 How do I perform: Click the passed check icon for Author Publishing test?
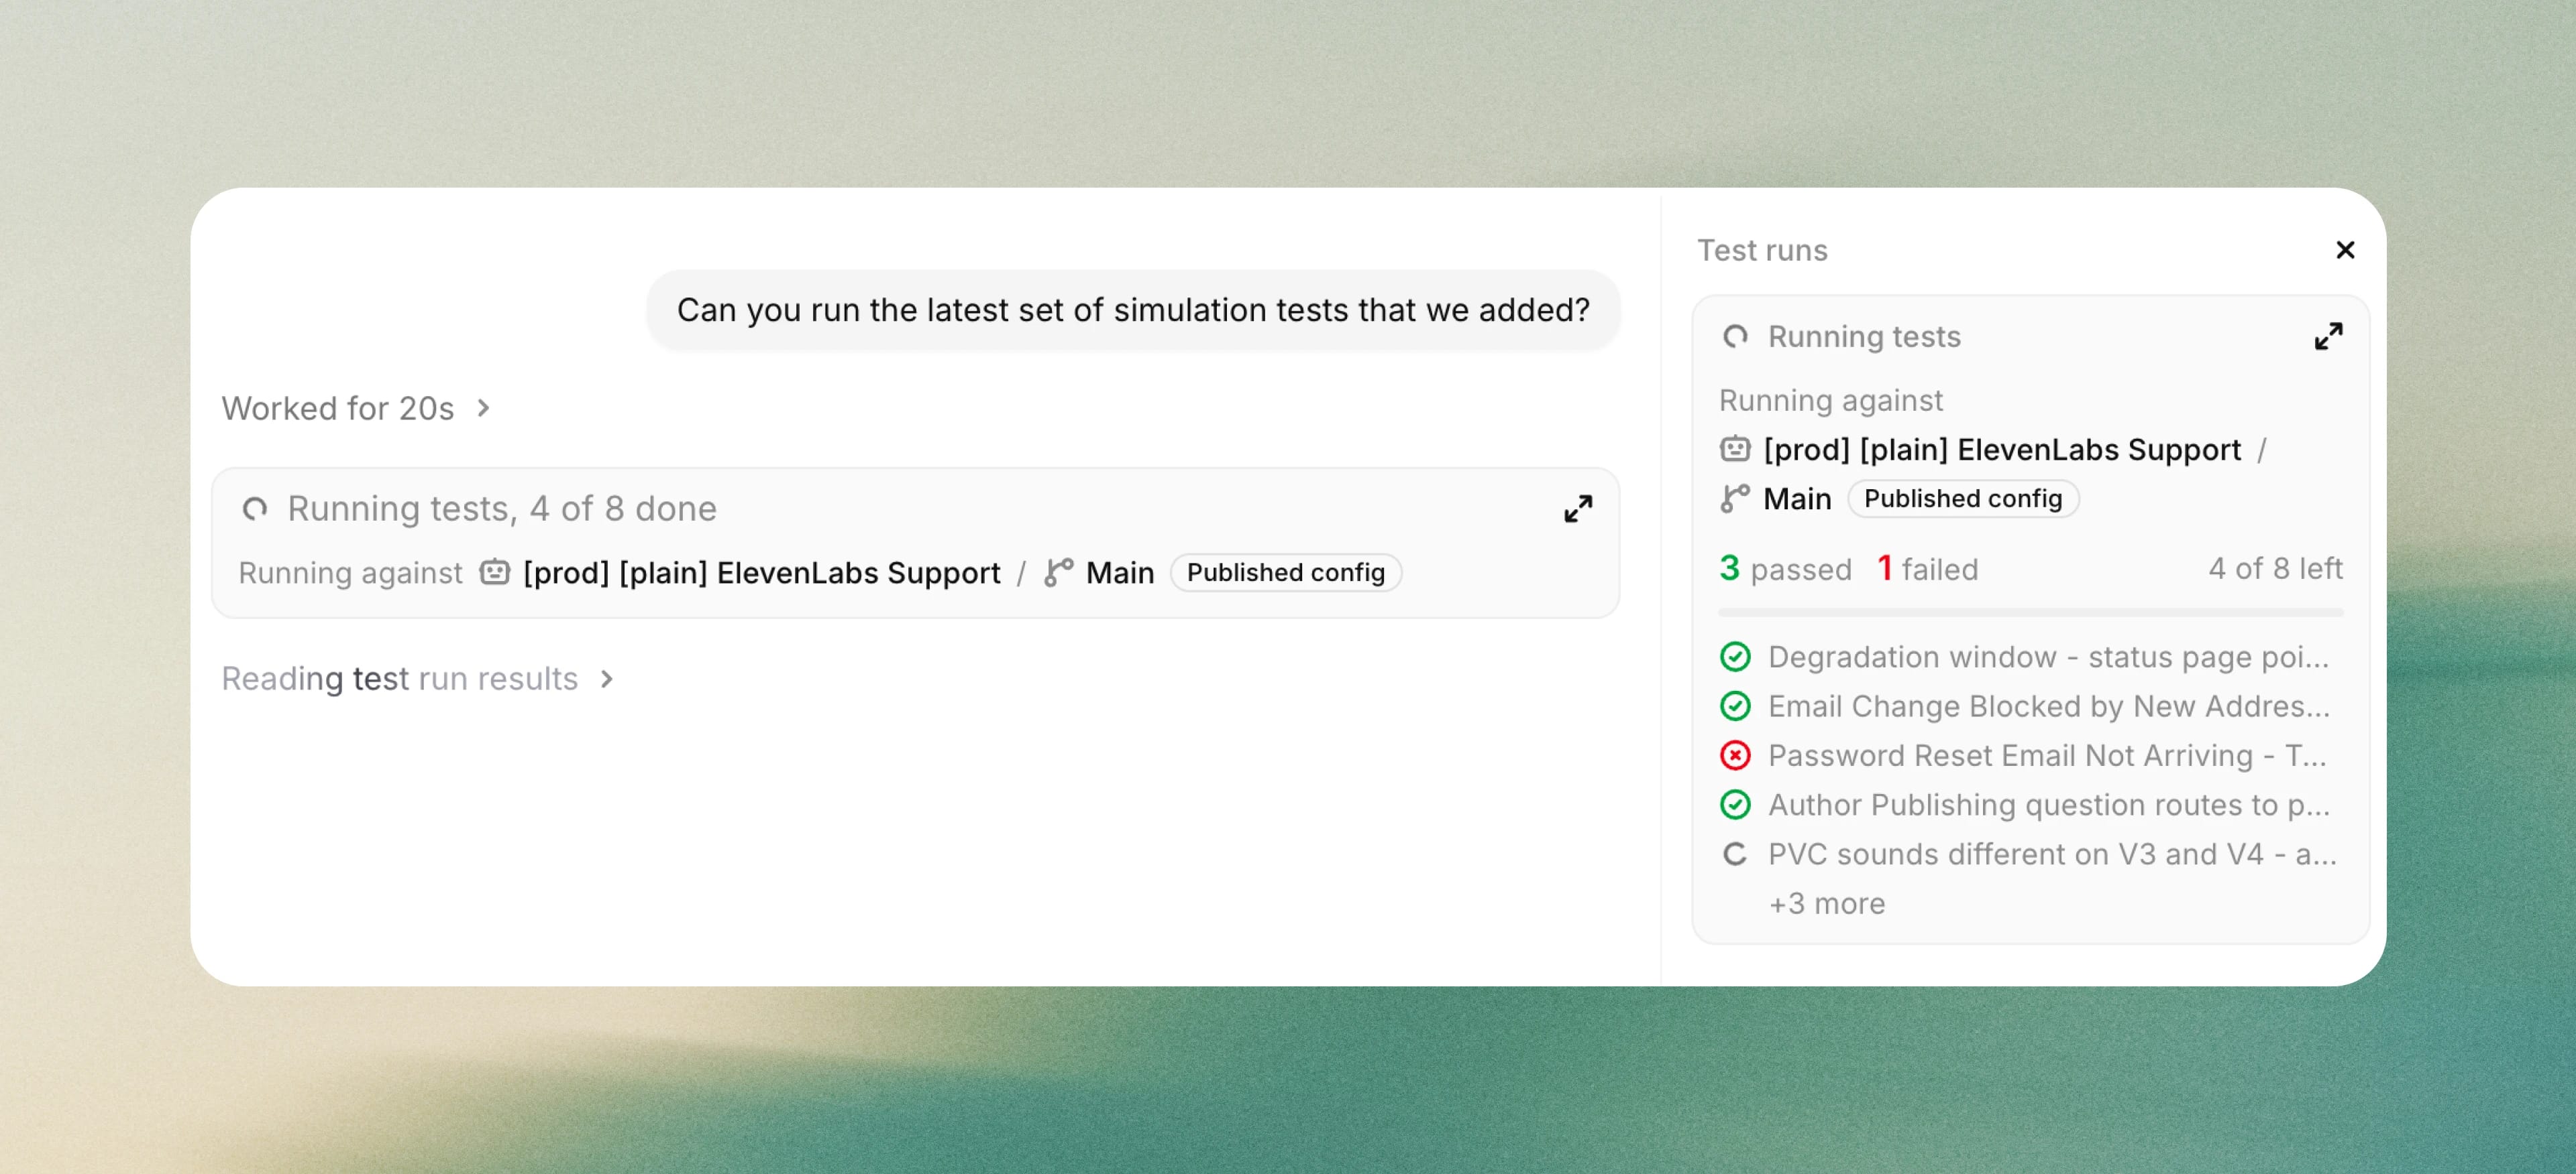pos(1735,804)
